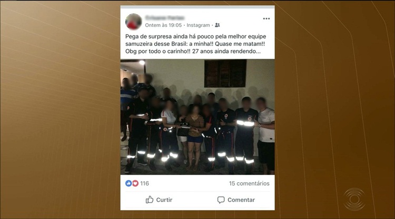Open the three-dot post options menu
Image resolution: width=395 pixels, height=219 pixels.
coord(266,18)
